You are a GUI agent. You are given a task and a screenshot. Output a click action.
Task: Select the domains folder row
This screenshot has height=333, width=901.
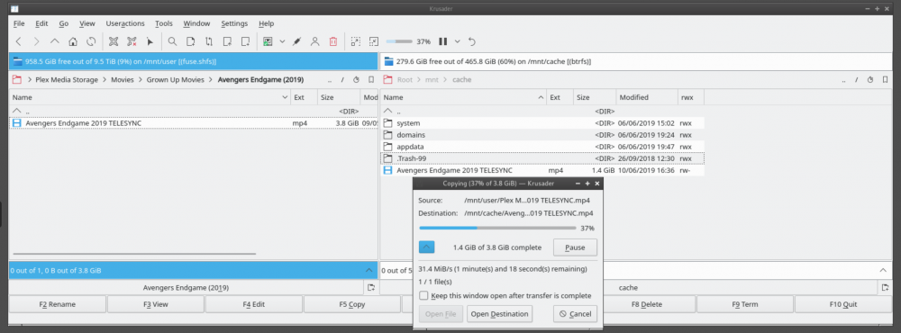pyautogui.click(x=542, y=135)
